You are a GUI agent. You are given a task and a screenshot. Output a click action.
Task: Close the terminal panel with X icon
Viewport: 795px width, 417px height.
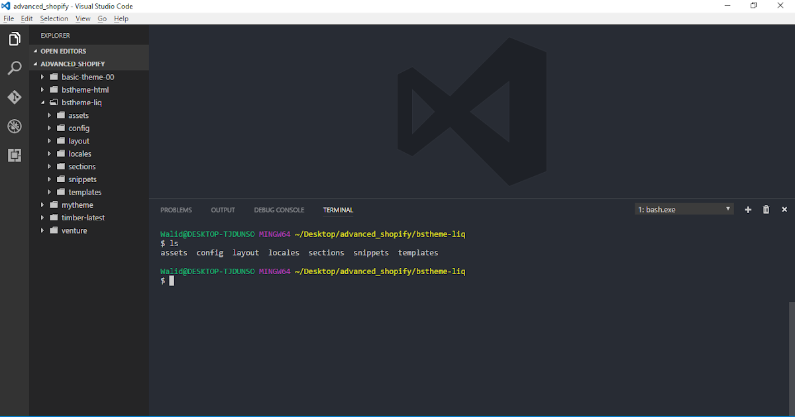point(784,210)
